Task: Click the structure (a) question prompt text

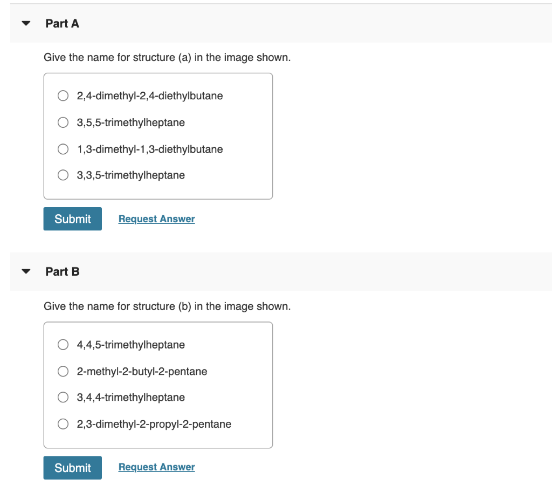Action: 167,58
